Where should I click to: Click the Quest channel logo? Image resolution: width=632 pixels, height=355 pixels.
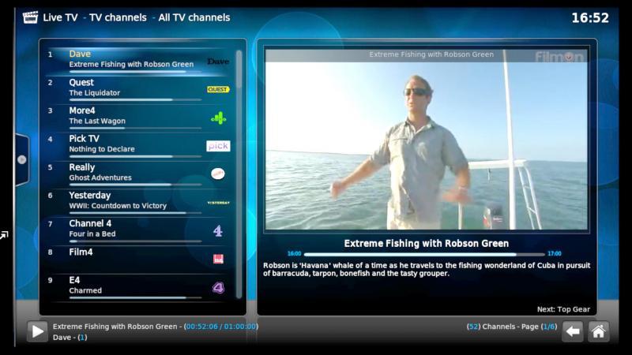[x=218, y=89]
